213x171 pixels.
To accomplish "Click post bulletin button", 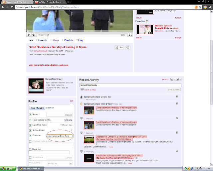I will pos(174,90).
